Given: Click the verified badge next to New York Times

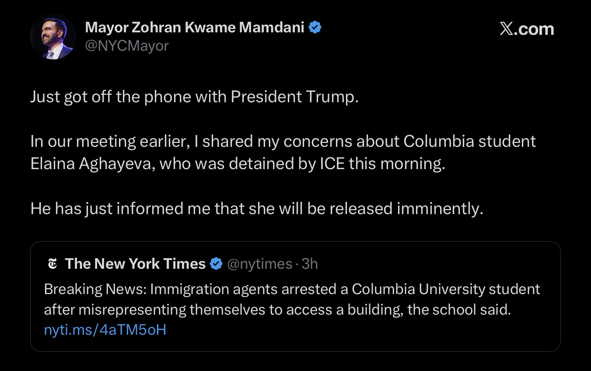Looking at the screenshot, I should click(x=216, y=264).
